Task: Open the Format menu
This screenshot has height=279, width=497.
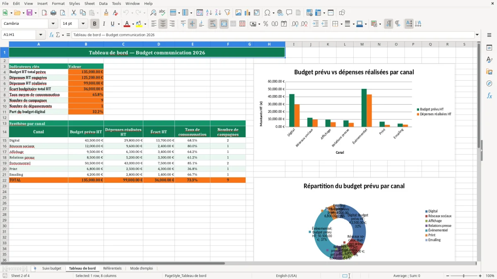Action: pos(58,3)
